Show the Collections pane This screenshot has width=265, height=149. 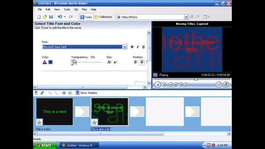pos(104,17)
